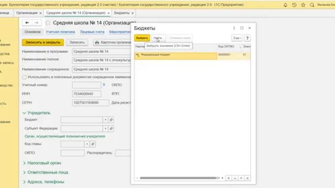Screen dimensions: 335x188
Task: Go back with the left arrow
Action: pyautogui.click(x=27, y=22)
